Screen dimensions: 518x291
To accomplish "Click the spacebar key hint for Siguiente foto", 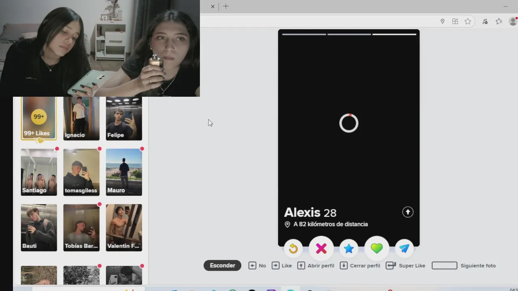I will [444, 266].
